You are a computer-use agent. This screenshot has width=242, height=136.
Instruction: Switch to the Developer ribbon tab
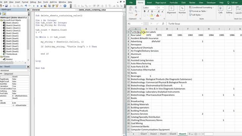211,3
